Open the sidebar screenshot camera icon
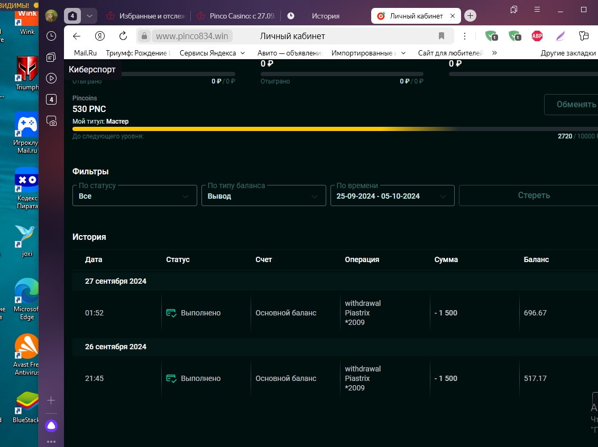Image resolution: width=598 pixels, height=447 pixels. (51, 121)
